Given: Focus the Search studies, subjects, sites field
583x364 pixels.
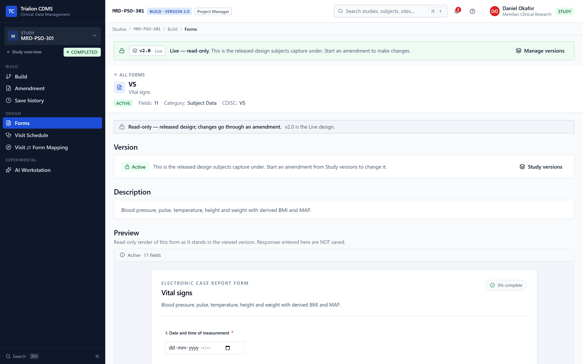Looking at the screenshot, I should [x=390, y=11].
